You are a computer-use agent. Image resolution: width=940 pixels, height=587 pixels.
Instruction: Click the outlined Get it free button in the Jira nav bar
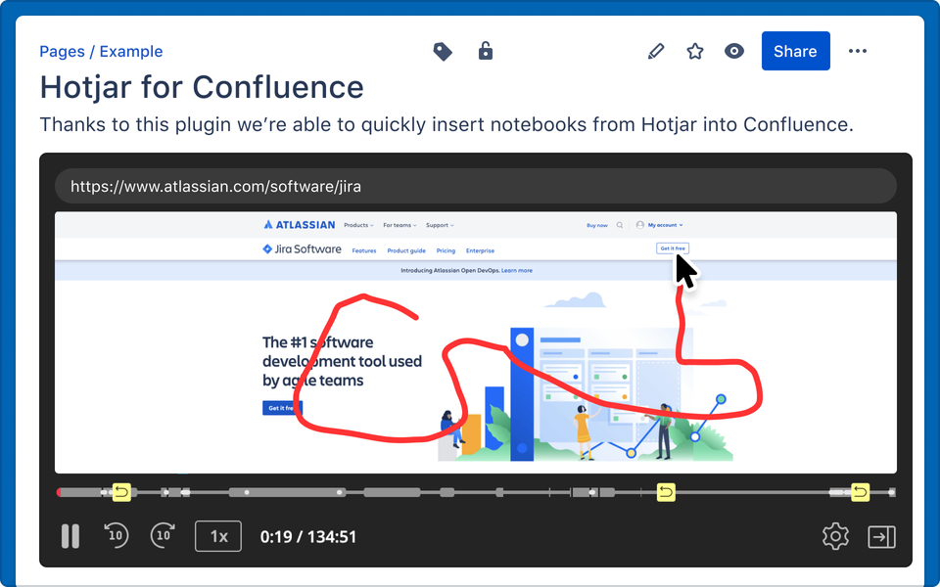[x=673, y=248]
